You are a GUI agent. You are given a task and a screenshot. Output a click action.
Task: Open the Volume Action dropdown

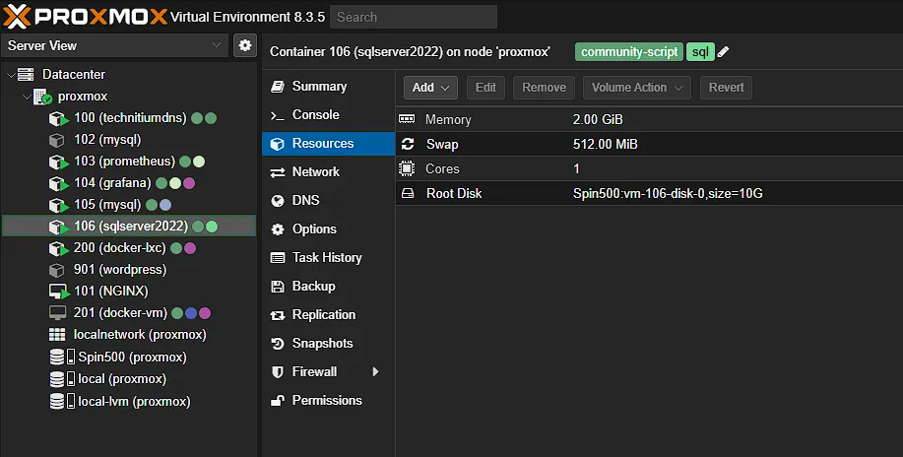[x=637, y=88]
